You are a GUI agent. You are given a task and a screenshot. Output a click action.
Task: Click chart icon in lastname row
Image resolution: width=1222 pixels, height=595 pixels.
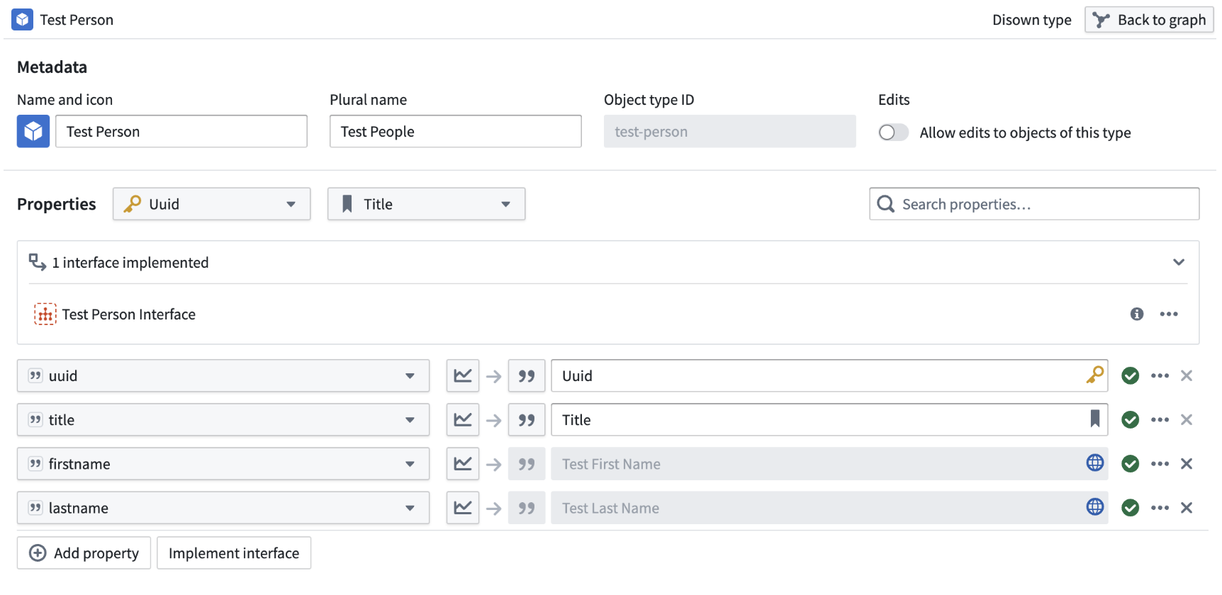click(x=463, y=507)
